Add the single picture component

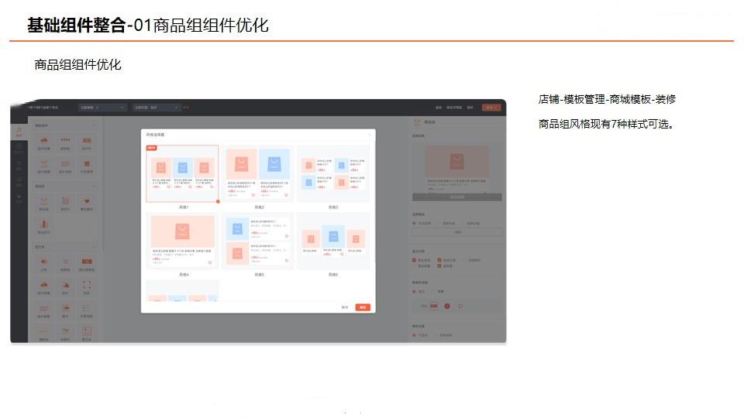coord(65,287)
